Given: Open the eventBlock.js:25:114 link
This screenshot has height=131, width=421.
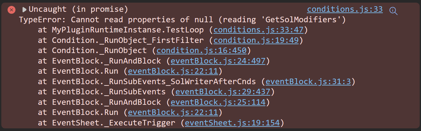Looking at the screenshot, I should [x=218, y=103].
